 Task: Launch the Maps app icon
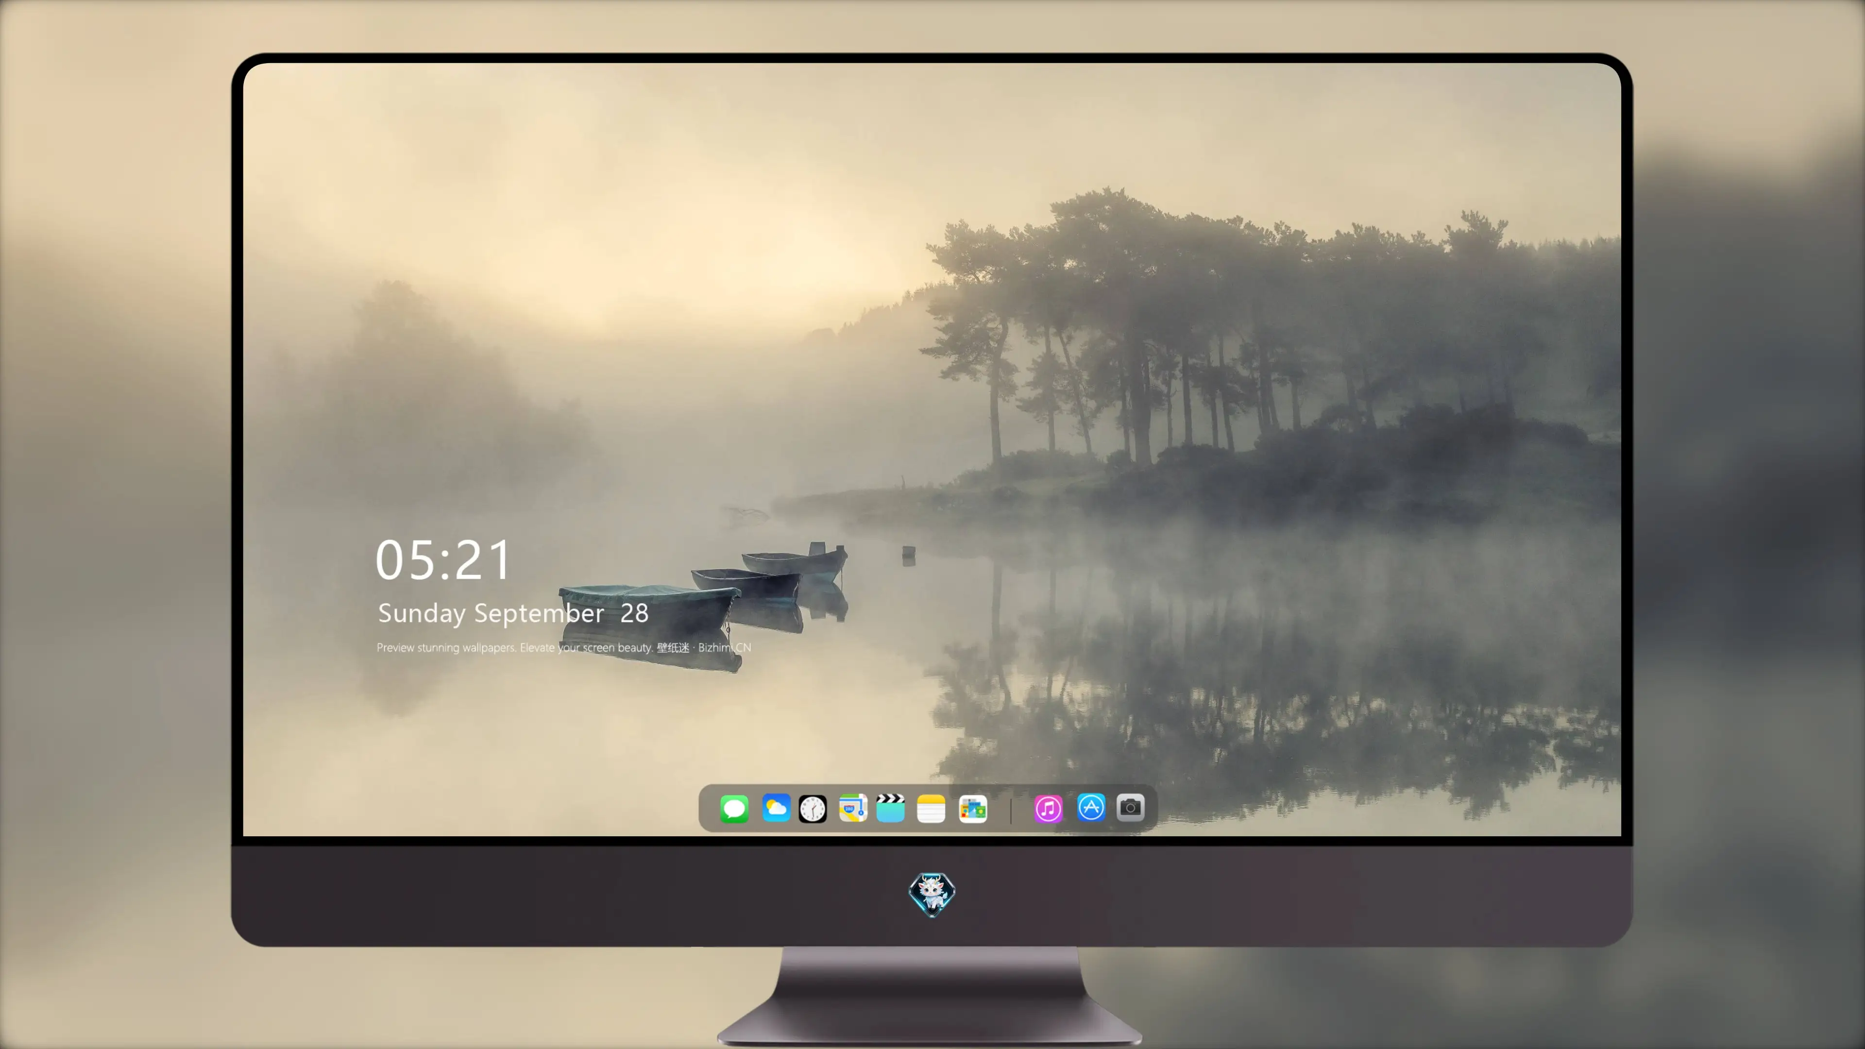pos(853,808)
